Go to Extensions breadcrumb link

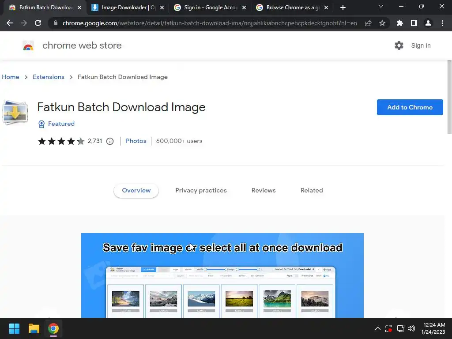pyautogui.click(x=49, y=77)
